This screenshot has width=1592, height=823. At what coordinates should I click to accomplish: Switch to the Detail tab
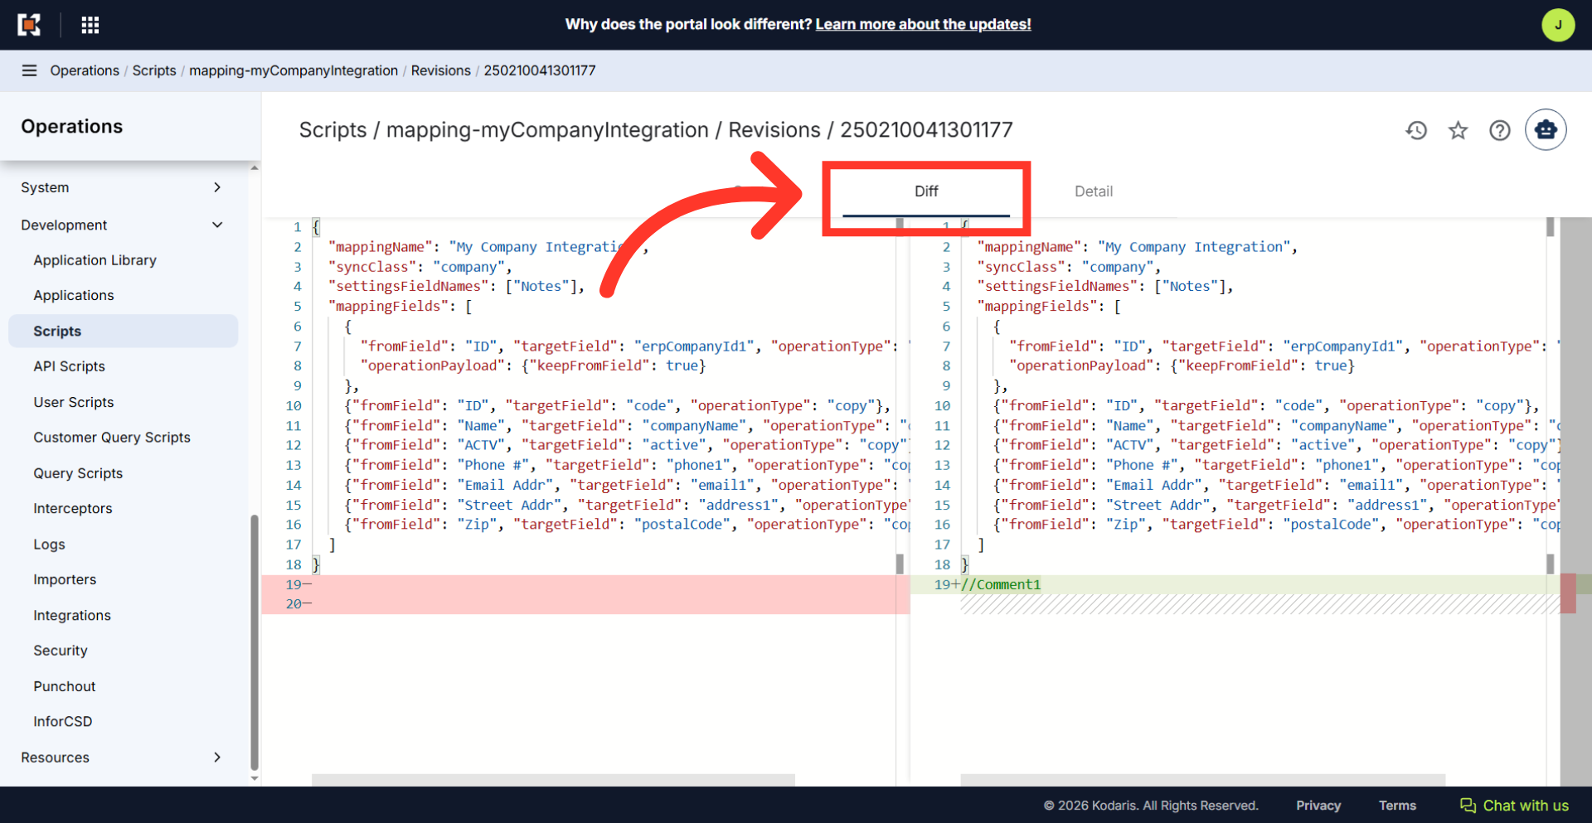pyautogui.click(x=1094, y=191)
